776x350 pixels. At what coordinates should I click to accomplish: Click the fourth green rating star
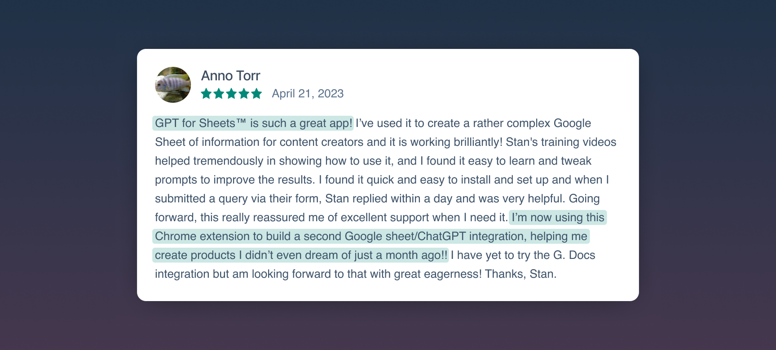point(244,93)
